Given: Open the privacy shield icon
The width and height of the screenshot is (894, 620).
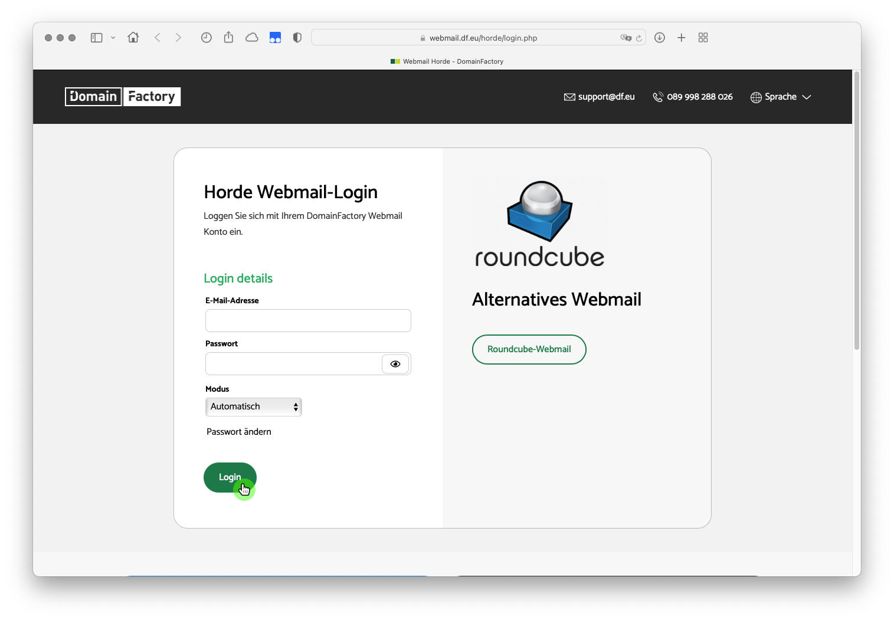Looking at the screenshot, I should pos(297,38).
